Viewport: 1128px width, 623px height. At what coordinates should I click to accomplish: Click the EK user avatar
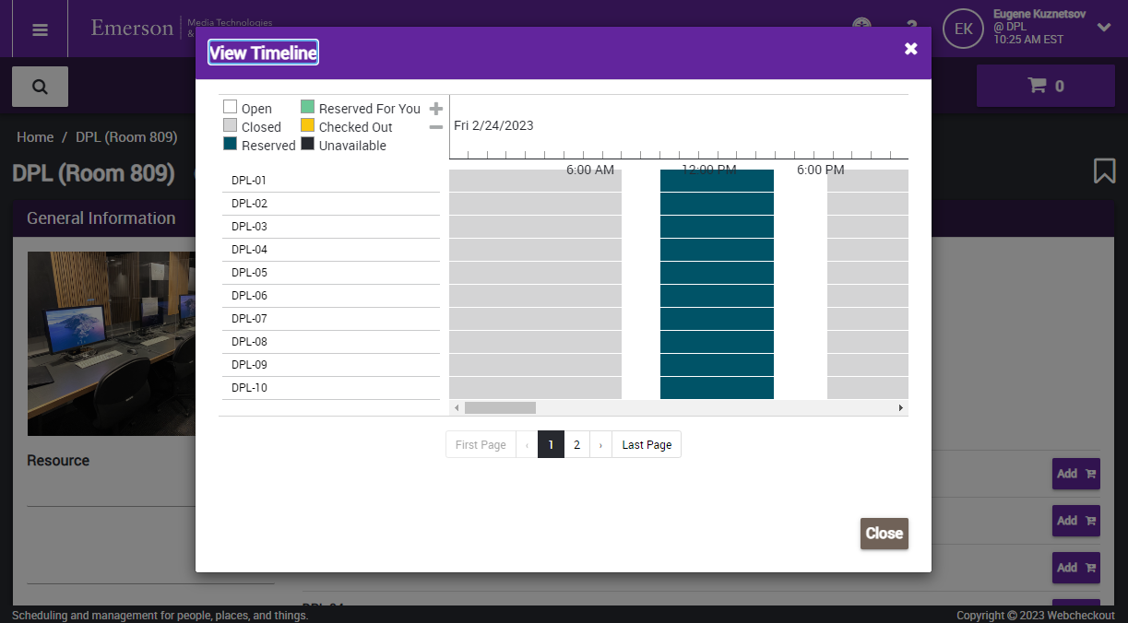(963, 29)
